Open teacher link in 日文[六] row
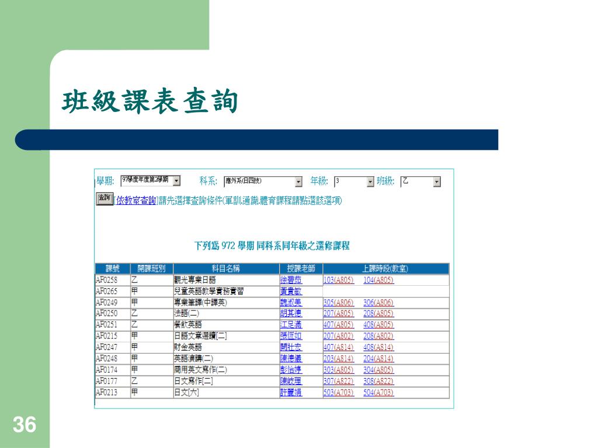Image resolution: width=598 pixels, height=448 pixels. pyautogui.click(x=291, y=393)
